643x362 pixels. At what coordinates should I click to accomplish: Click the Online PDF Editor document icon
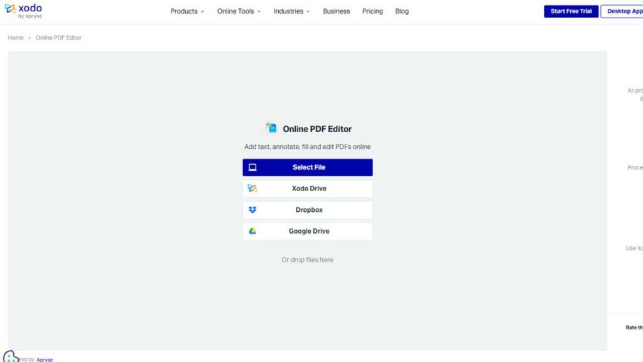tap(271, 128)
